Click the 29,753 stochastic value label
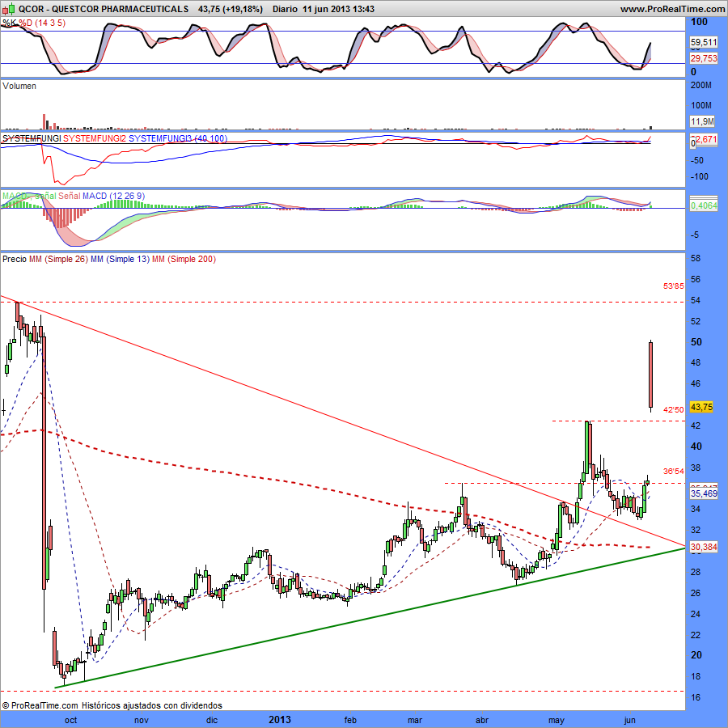This screenshot has width=728, height=728. [704, 58]
